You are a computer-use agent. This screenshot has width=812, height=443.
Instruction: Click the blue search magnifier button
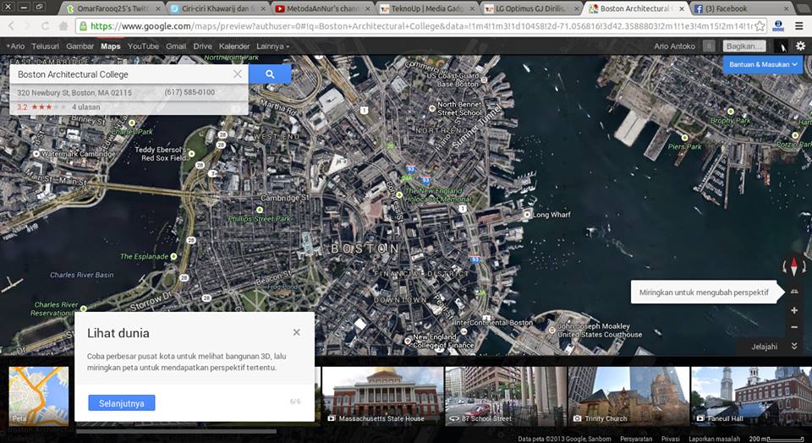pyautogui.click(x=270, y=74)
